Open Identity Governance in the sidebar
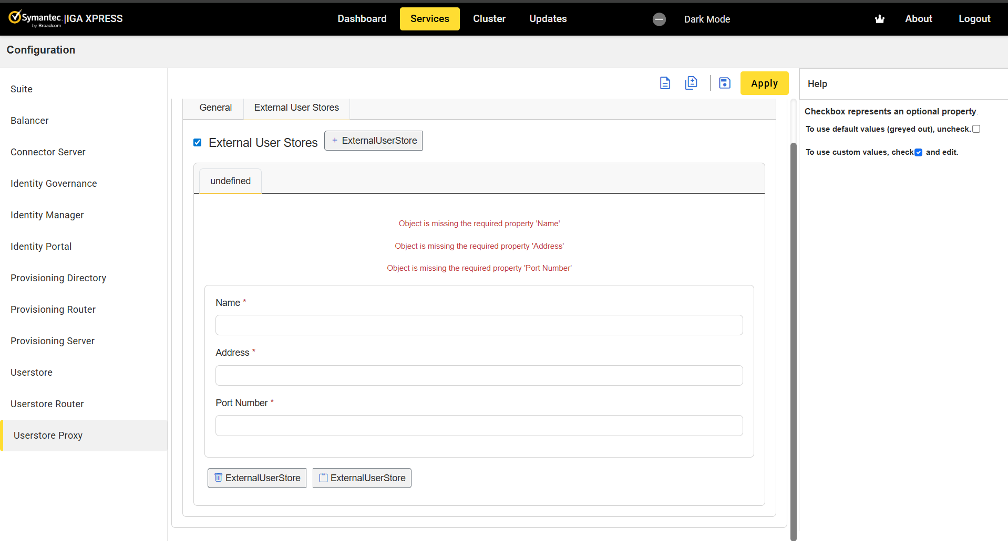Screen dimensions: 1008x541 (x=54, y=184)
